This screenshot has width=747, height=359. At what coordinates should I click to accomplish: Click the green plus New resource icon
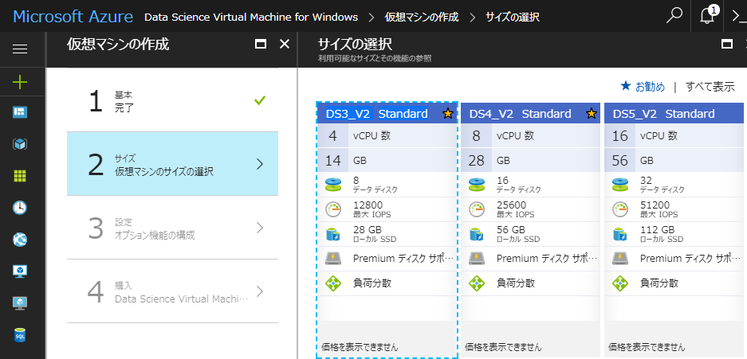[x=20, y=81]
